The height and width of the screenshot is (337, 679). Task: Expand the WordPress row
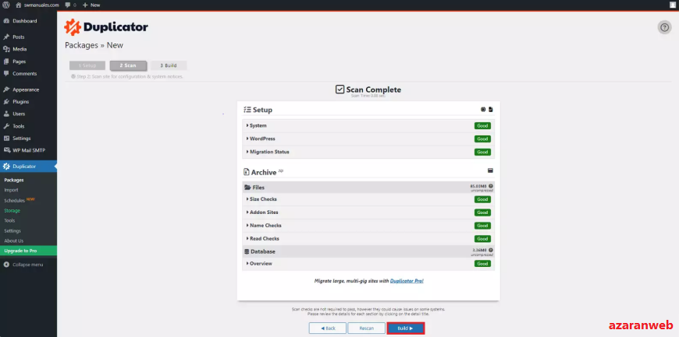pos(368,139)
